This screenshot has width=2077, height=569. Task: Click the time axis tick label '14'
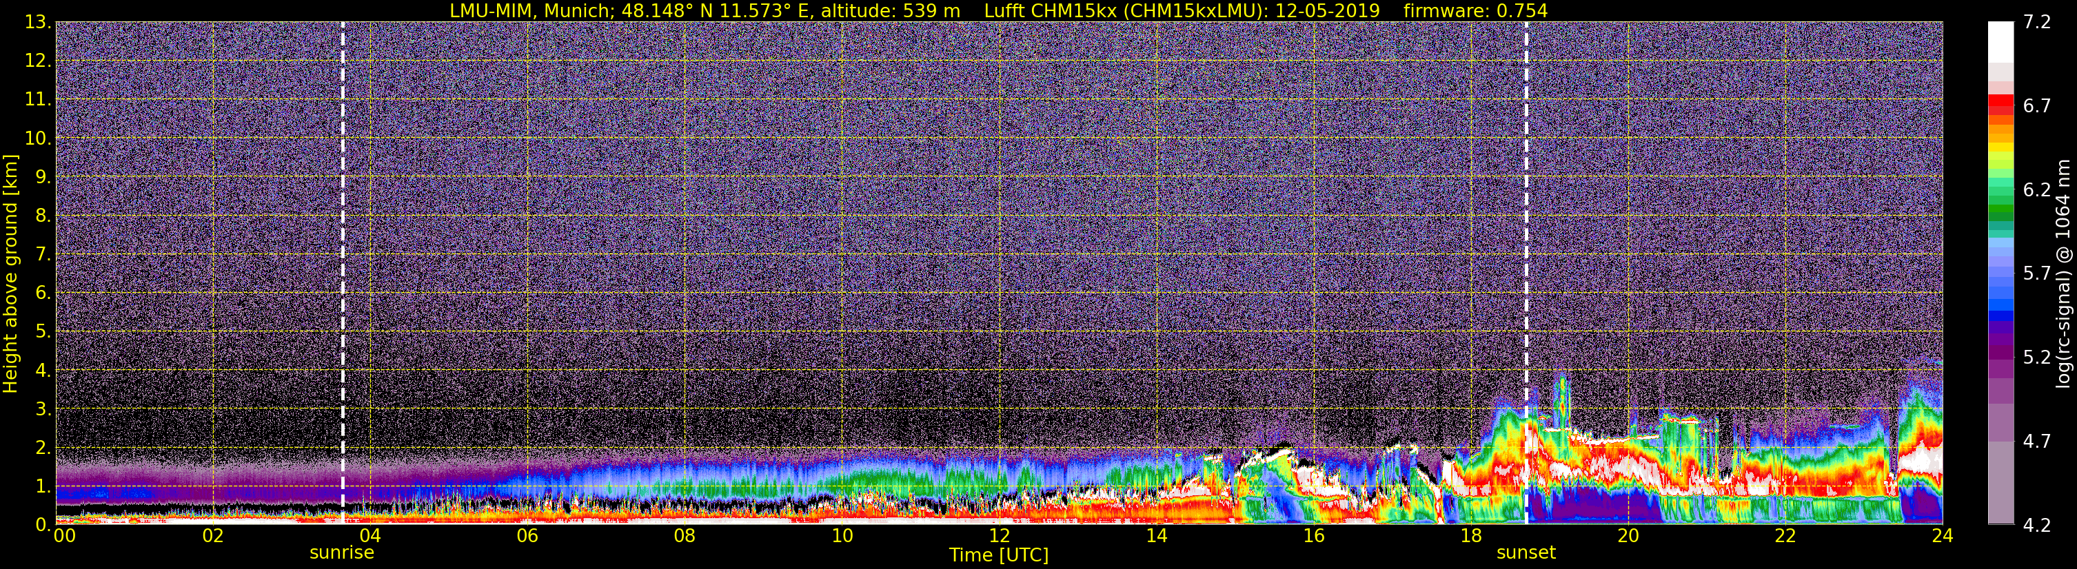1156,536
